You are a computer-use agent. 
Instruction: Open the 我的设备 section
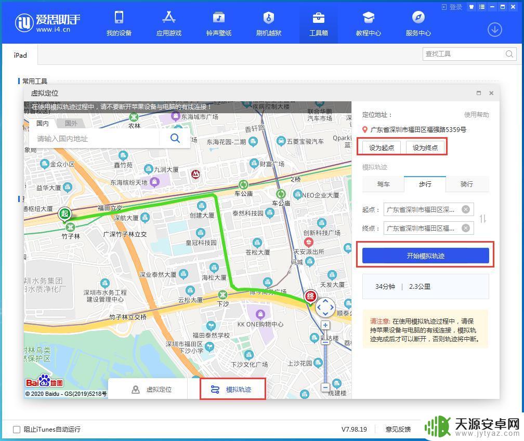point(119,23)
